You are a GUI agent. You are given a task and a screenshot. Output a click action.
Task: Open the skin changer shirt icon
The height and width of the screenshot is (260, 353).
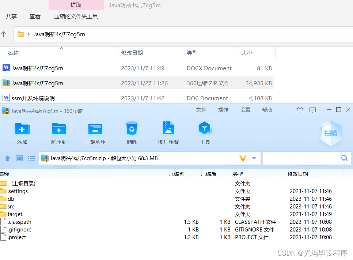click(300, 110)
